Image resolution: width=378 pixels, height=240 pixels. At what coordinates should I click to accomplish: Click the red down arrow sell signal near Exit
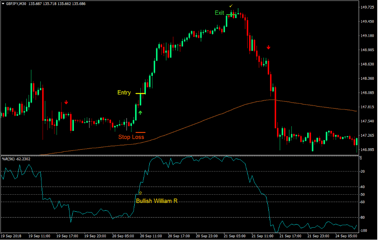[x=269, y=47]
